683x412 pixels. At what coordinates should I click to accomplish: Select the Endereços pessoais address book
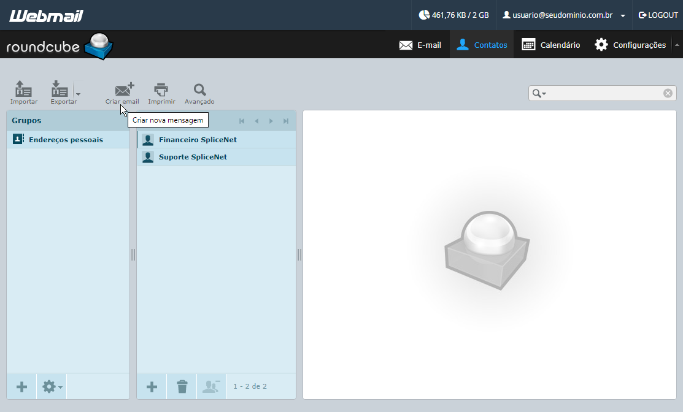tap(68, 140)
